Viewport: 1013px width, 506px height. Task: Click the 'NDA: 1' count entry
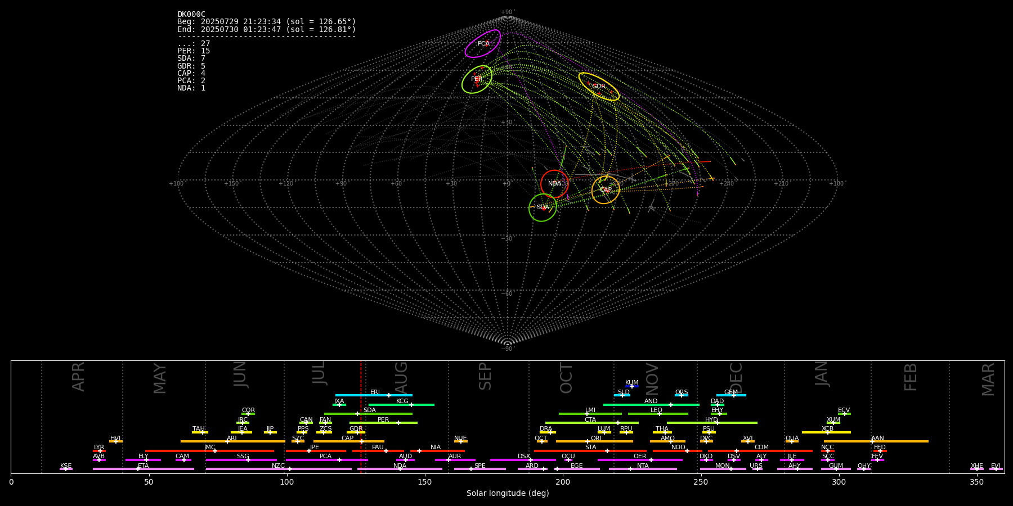pyautogui.click(x=191, y=88)
